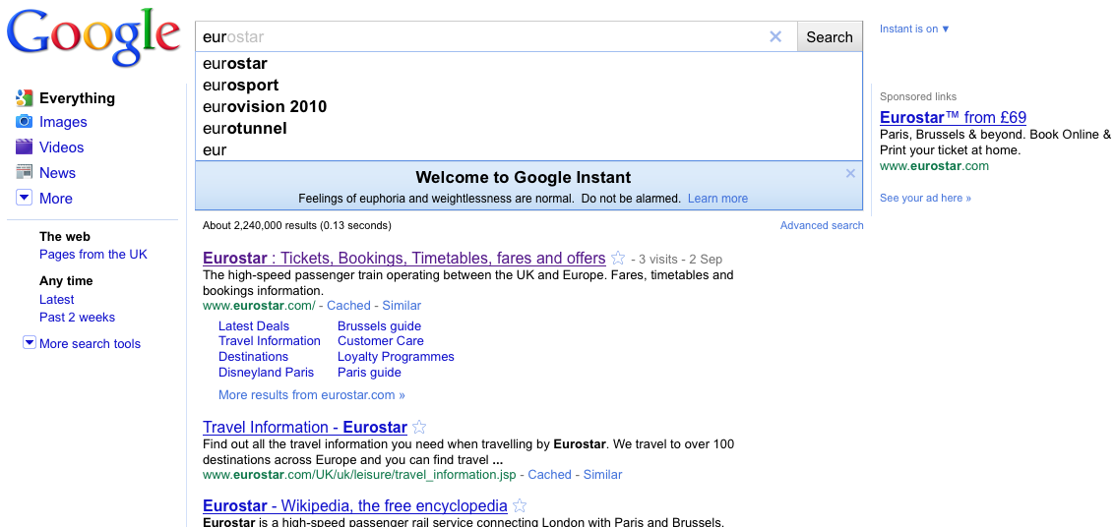
Task: Star the Travel Information - Eurostar result
Action: (x=419, y=427)
